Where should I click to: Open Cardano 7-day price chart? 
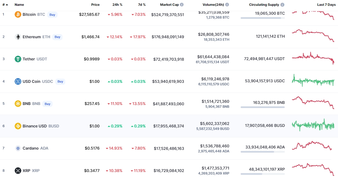pyautogui.click(x=312, y=146)
